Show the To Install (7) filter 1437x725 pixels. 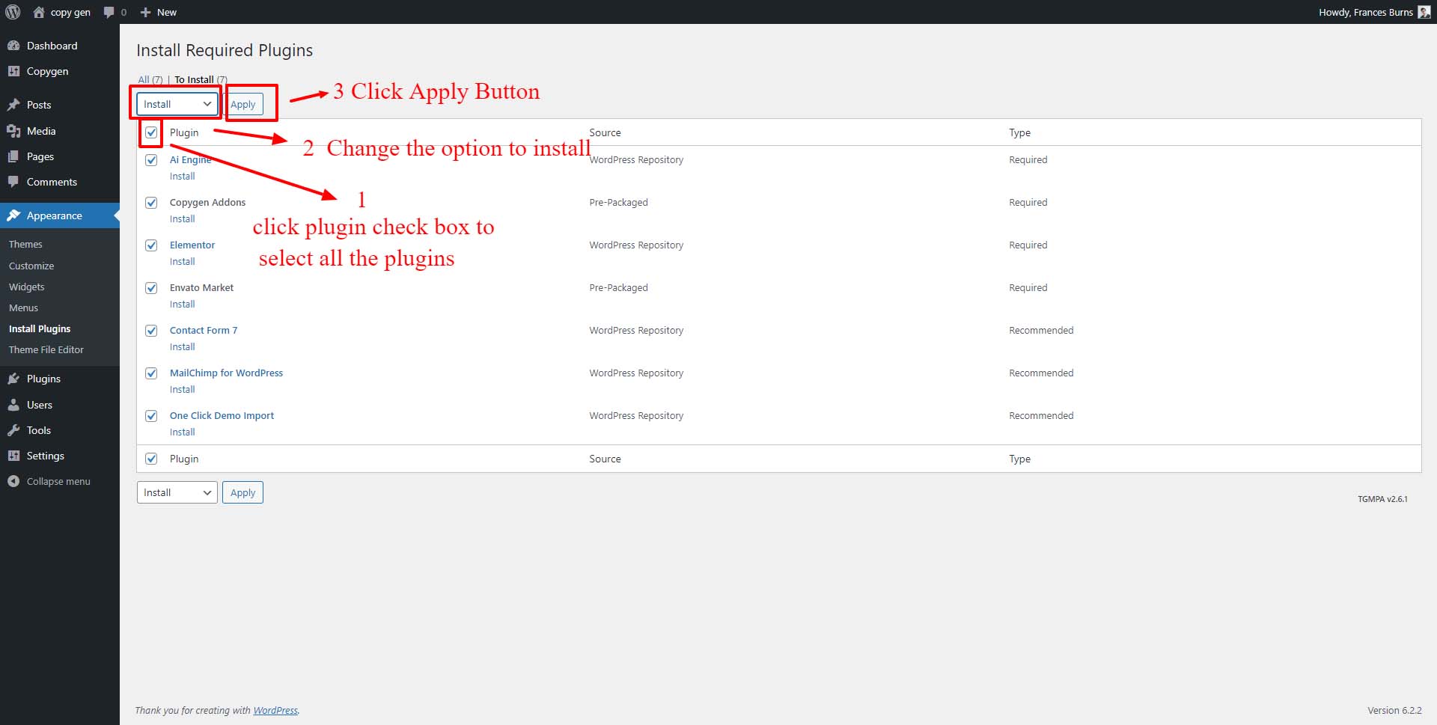coord(201,79)
